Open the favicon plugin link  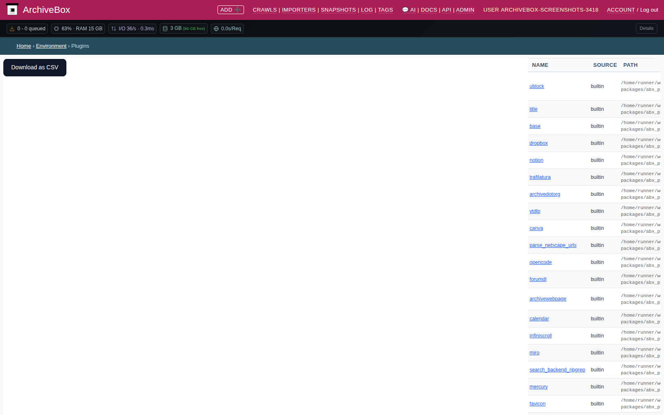pyautogui.click(x=537, y=404)
